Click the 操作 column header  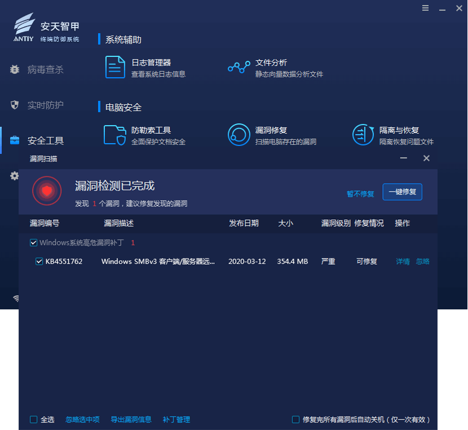click(403, 223)
